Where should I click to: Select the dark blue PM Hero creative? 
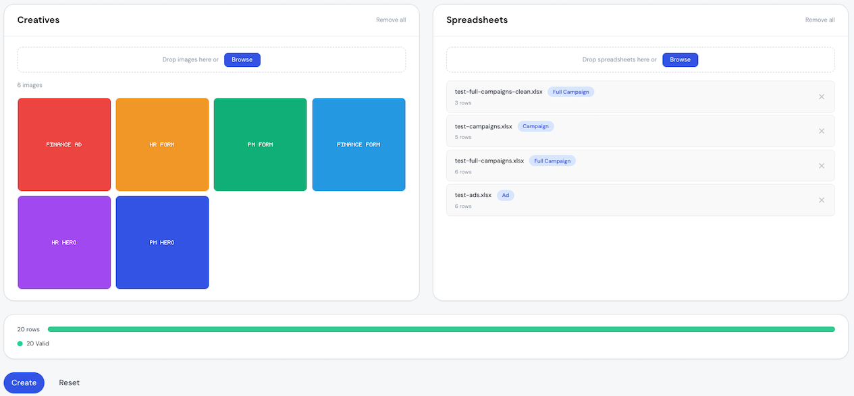pyautogui.click(x=162, y=242)
